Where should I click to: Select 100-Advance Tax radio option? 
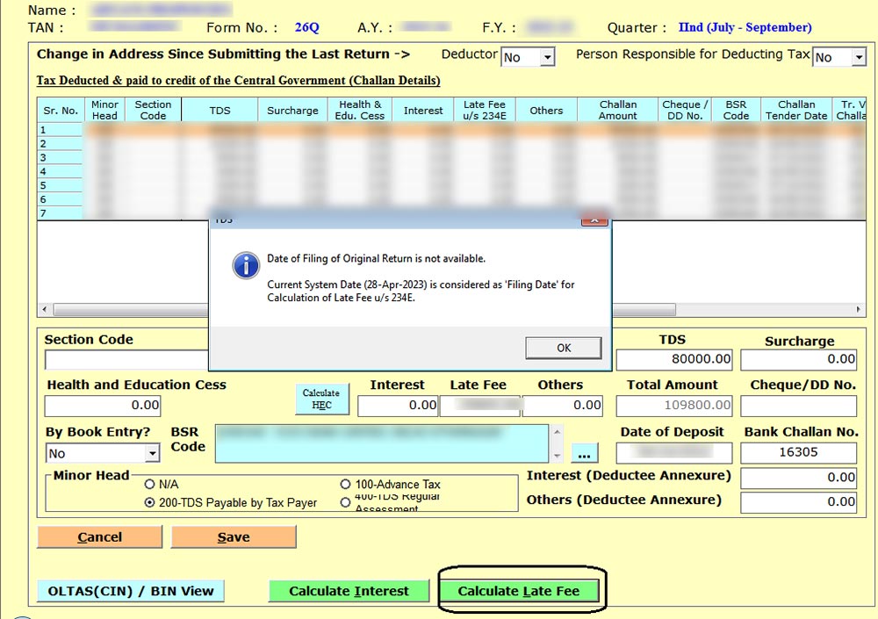tap(345, 484)
